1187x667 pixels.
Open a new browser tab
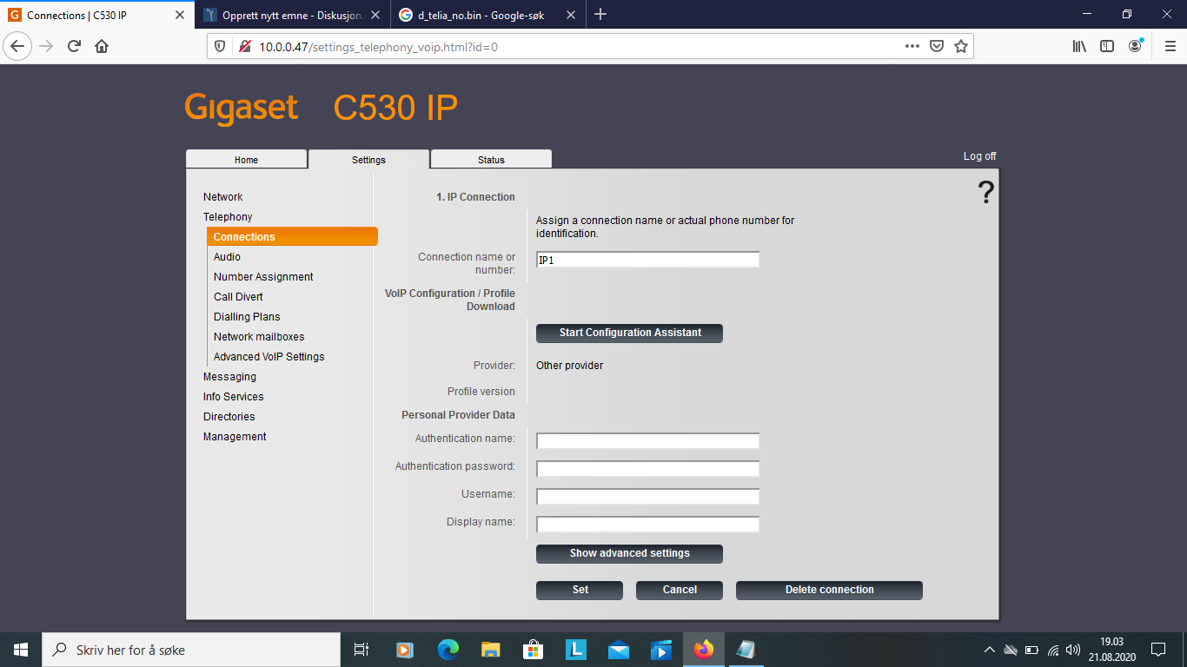(x=600, y=14)
